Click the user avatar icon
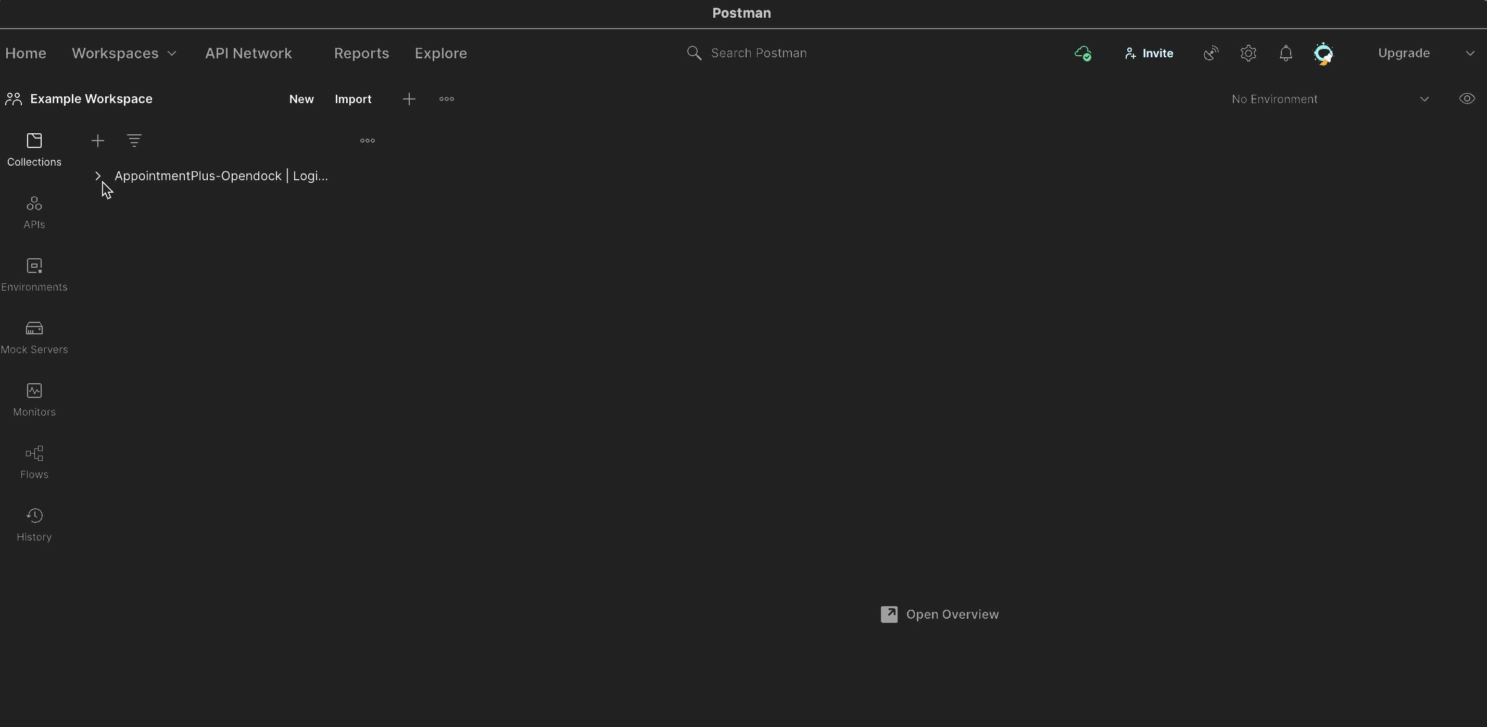 click(1323, 54)
